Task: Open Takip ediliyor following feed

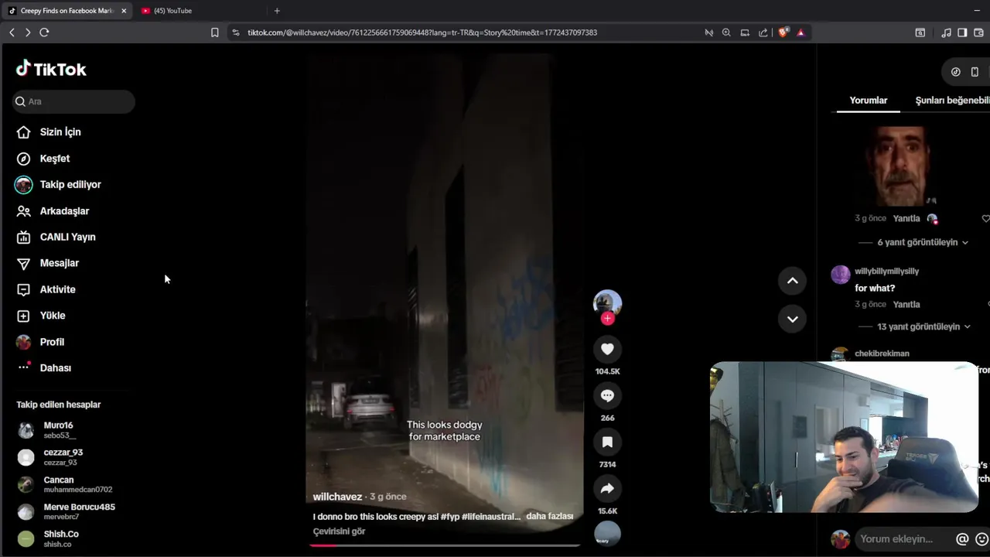Action: 59,185
